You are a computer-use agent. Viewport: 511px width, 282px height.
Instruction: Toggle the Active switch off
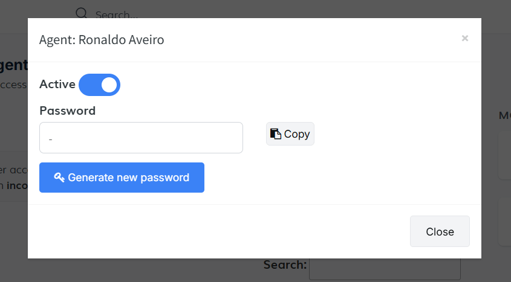(100, 85)
